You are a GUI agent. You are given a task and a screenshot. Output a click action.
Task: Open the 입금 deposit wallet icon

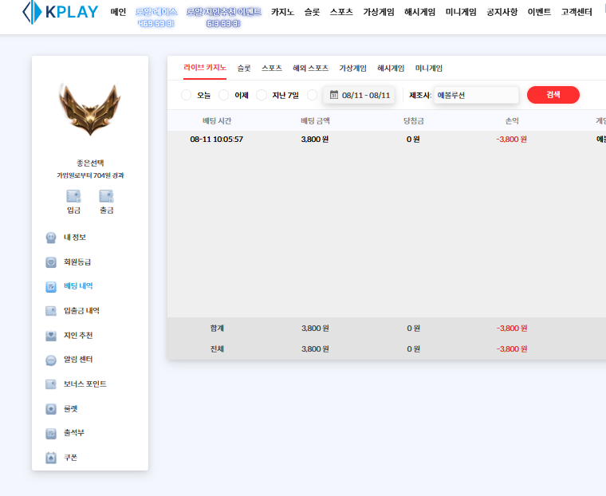click(x=73, y=196)
